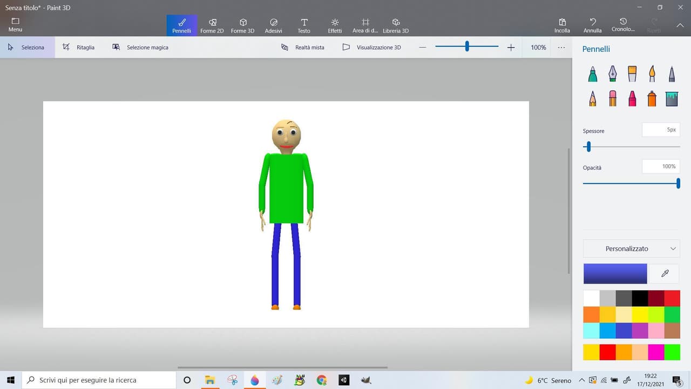Zoom out with the minus button

[x=423, y=48]
